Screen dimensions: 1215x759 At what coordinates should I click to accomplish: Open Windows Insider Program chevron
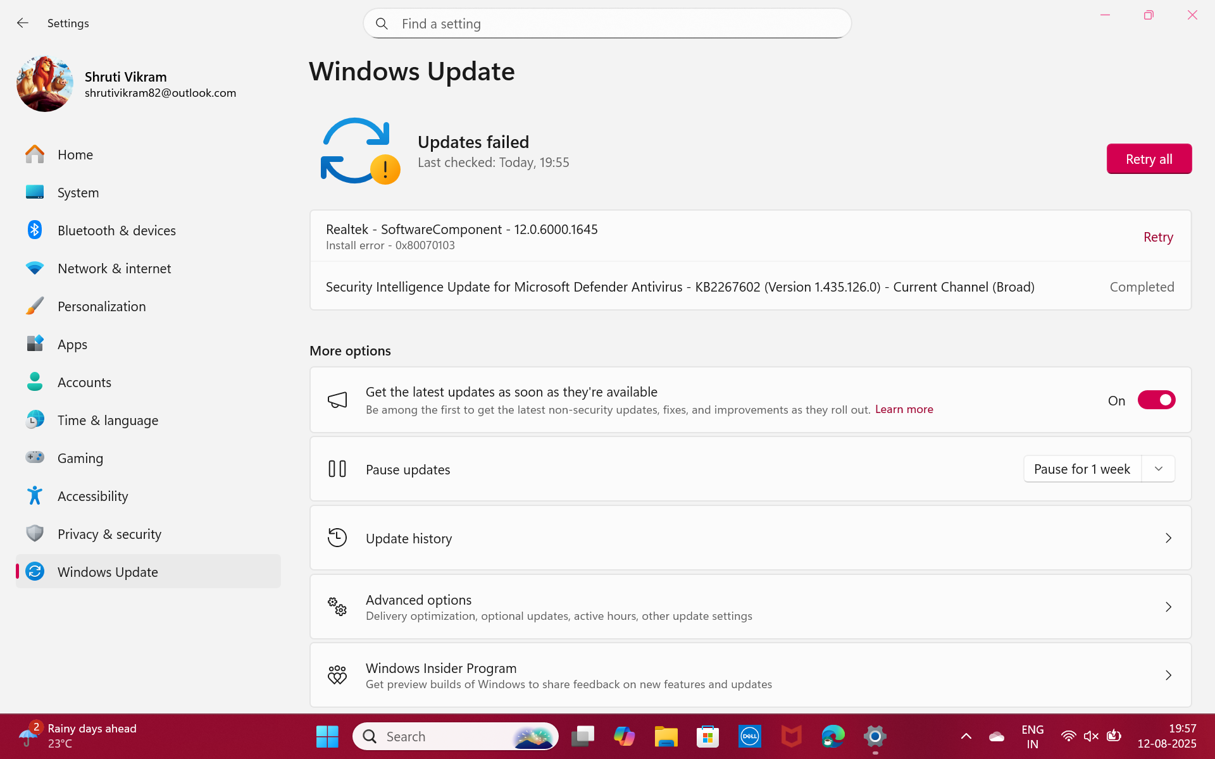point(1168,676)
